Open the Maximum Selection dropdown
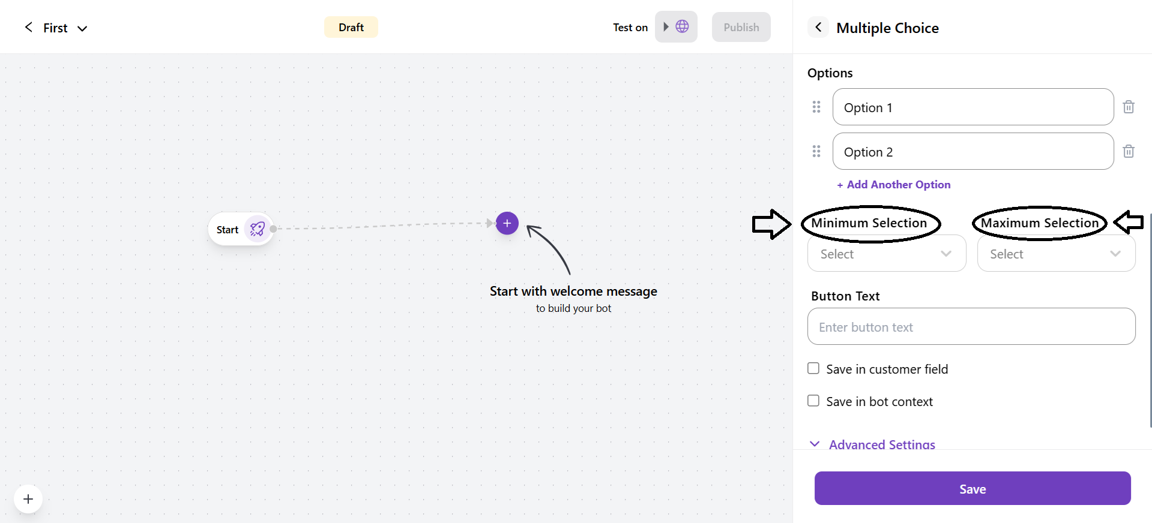This screenshot has width=1152, height=523. point(1055,254)
